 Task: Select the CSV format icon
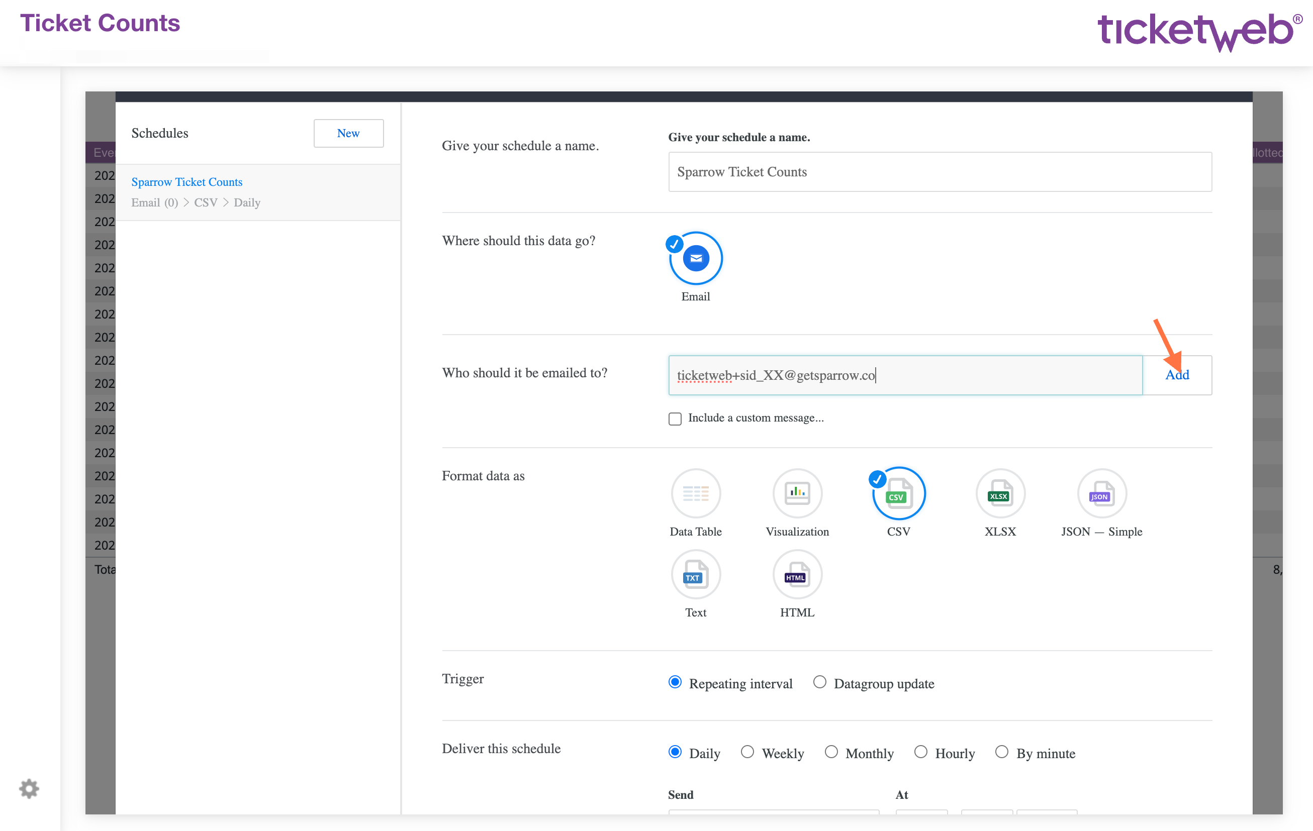[x=899, y=493]
